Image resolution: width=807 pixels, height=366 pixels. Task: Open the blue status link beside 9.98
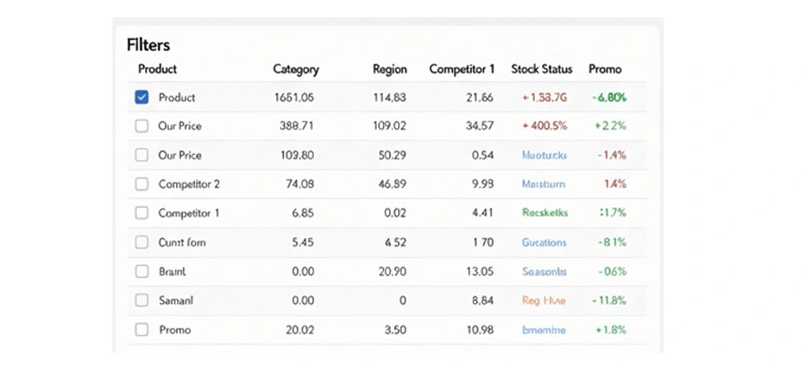click(x=543, y=184)
